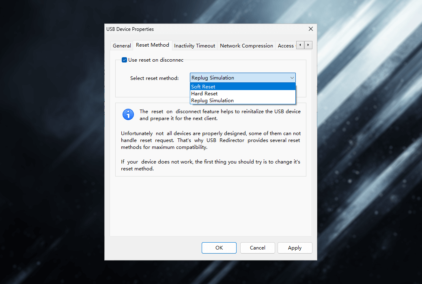Image resolution: width=422 pixels, height=284 pixels.
Task: Open the Inactivity Timeout tab
Action: 194,46
